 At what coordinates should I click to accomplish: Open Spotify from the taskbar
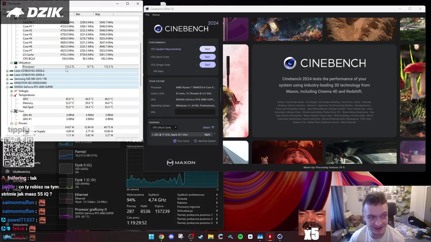240,237
